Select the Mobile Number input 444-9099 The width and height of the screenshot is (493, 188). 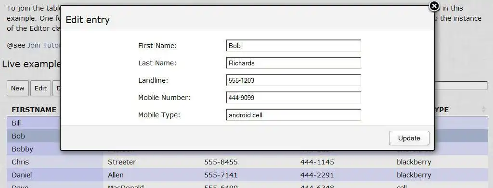pyautogui.click(x=293, y=98)
